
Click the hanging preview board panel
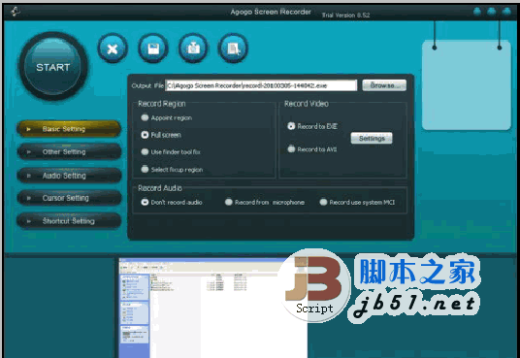(467, 85)
